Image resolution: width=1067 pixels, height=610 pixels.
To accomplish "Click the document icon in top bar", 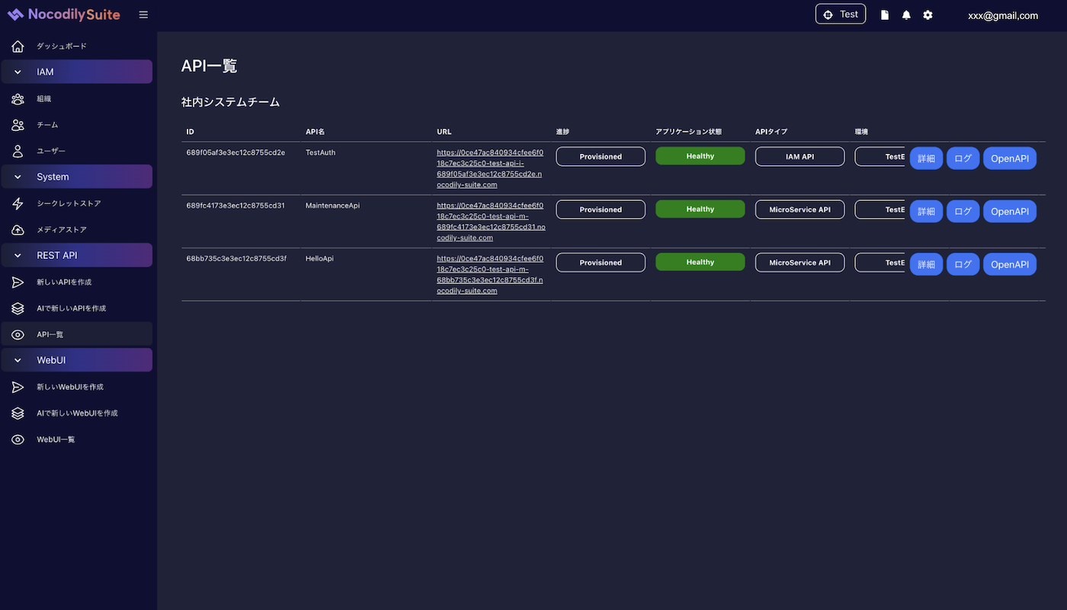I will (885, 15).
